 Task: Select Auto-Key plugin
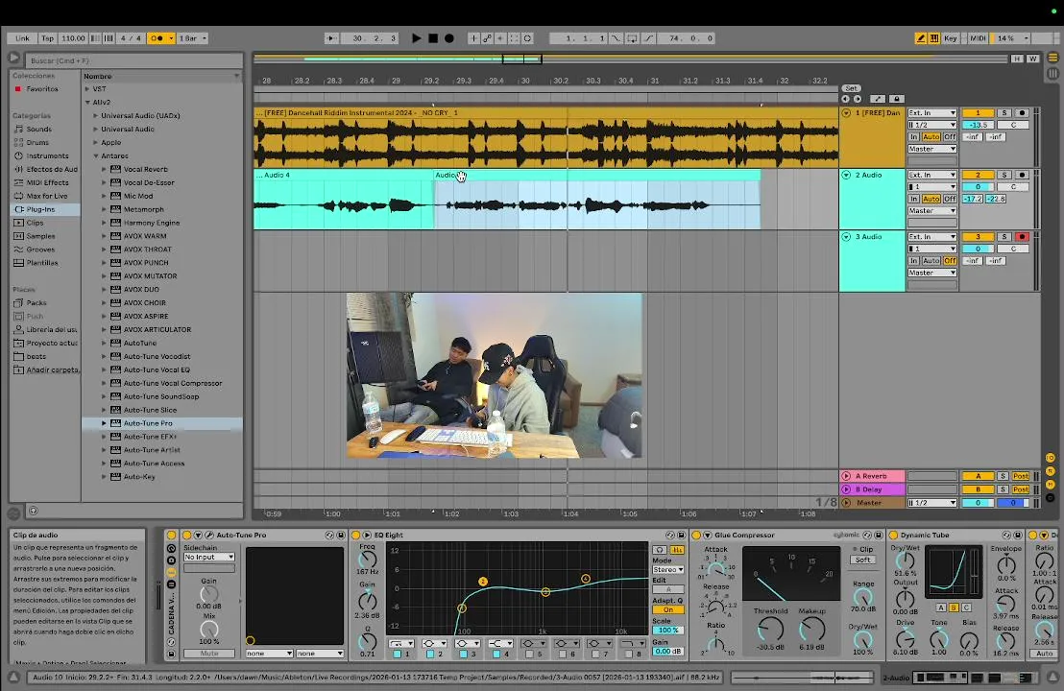pos(139,477)
